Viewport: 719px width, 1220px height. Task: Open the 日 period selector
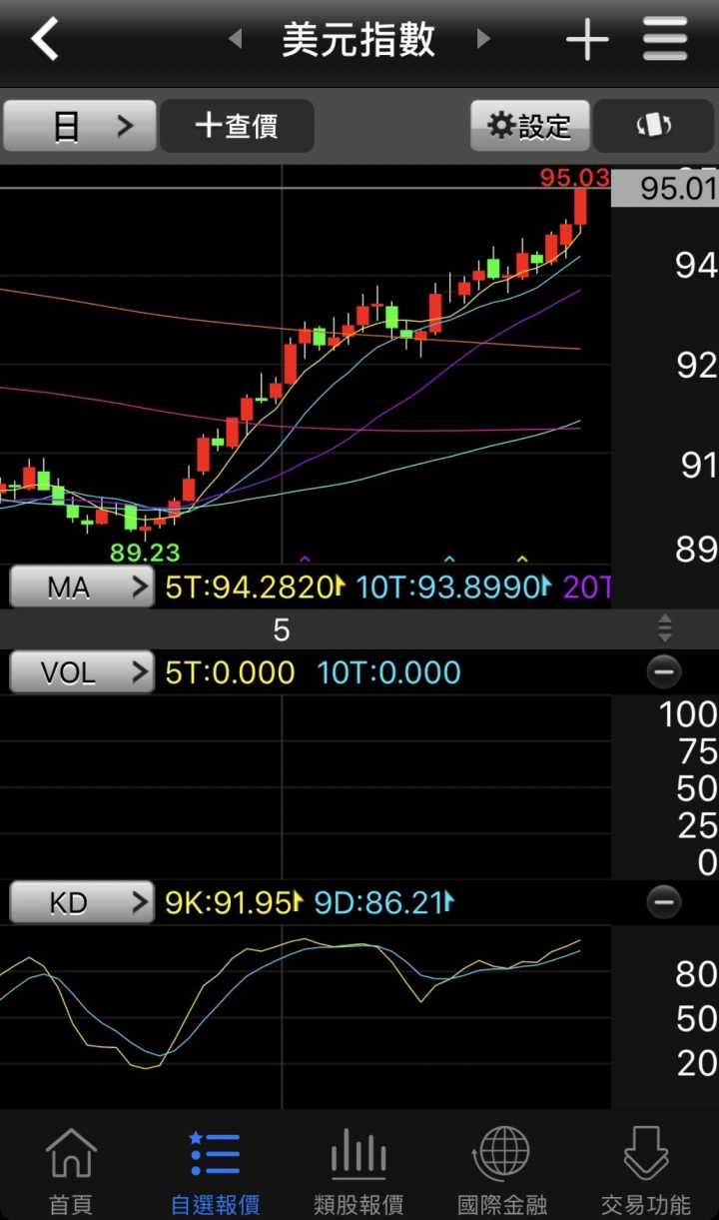80,126
